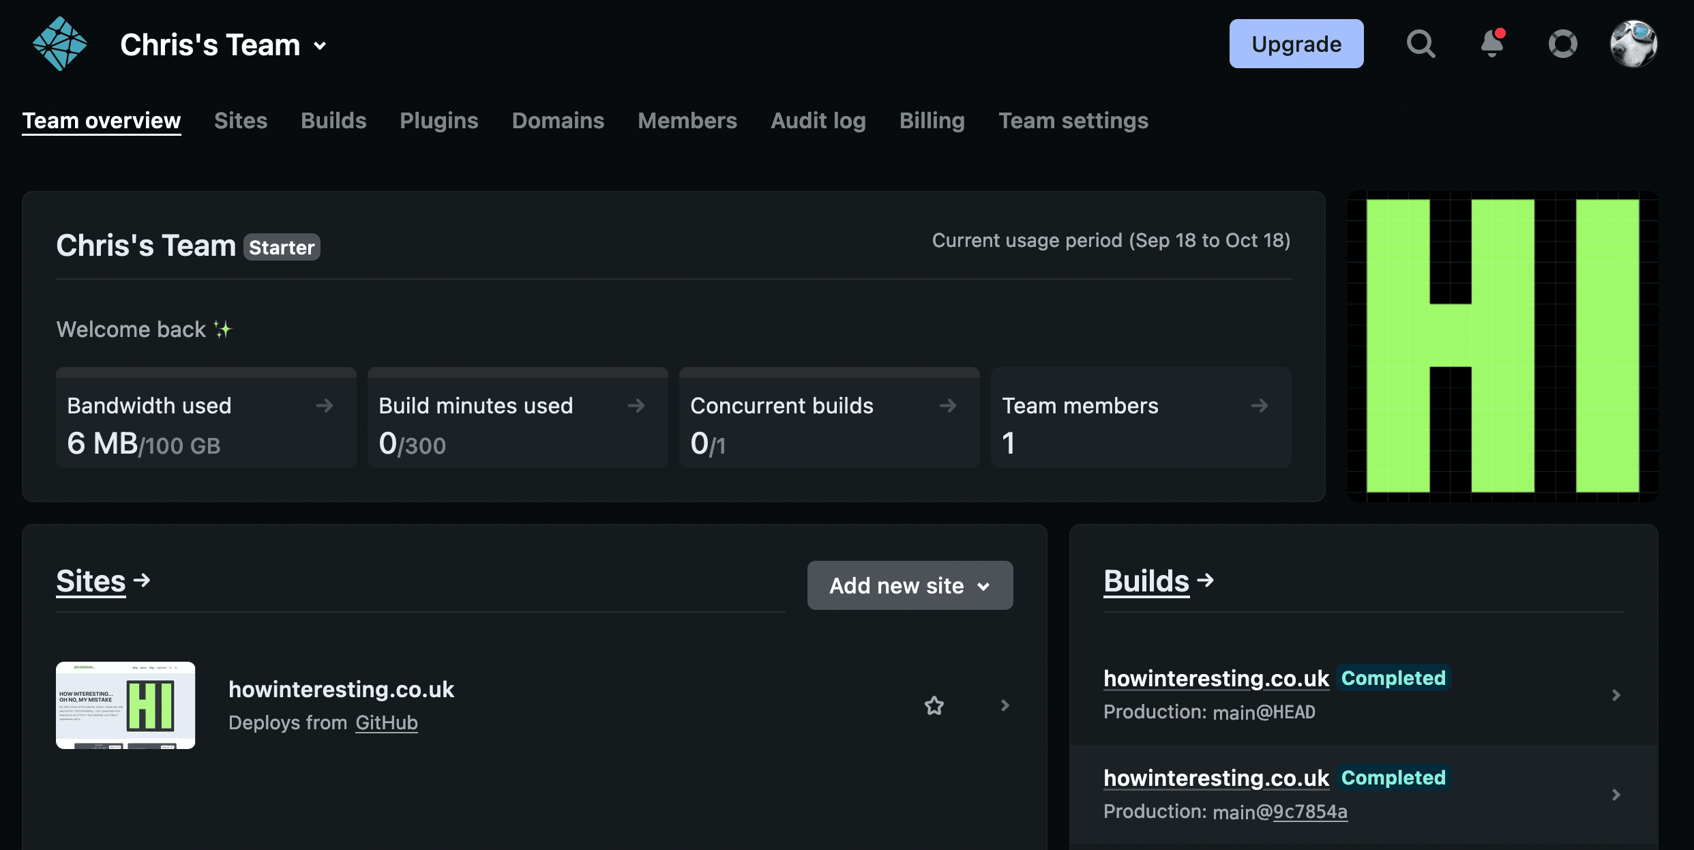The width and height of the screenshot is (1694, 850).
Task: Open the Add new site dropdown
Action: (x=910, y=585)
